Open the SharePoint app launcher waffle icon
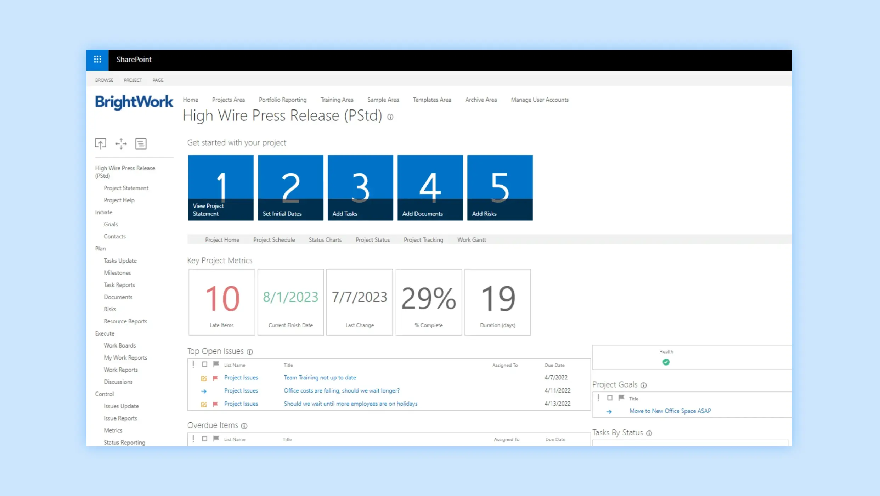This screenshot has width=880, height=496. click(x=97, y=60)
